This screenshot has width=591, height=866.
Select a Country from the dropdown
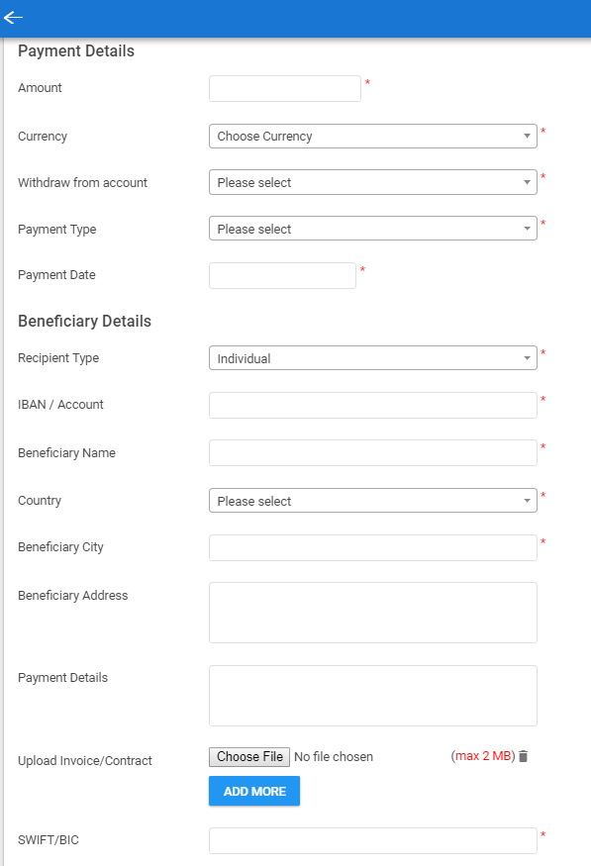tap(373, 501)
